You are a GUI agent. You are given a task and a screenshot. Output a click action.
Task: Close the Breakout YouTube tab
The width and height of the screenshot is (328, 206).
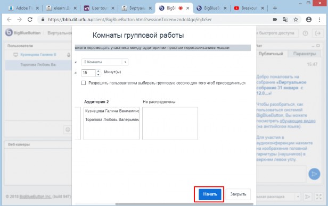[263, 8]
